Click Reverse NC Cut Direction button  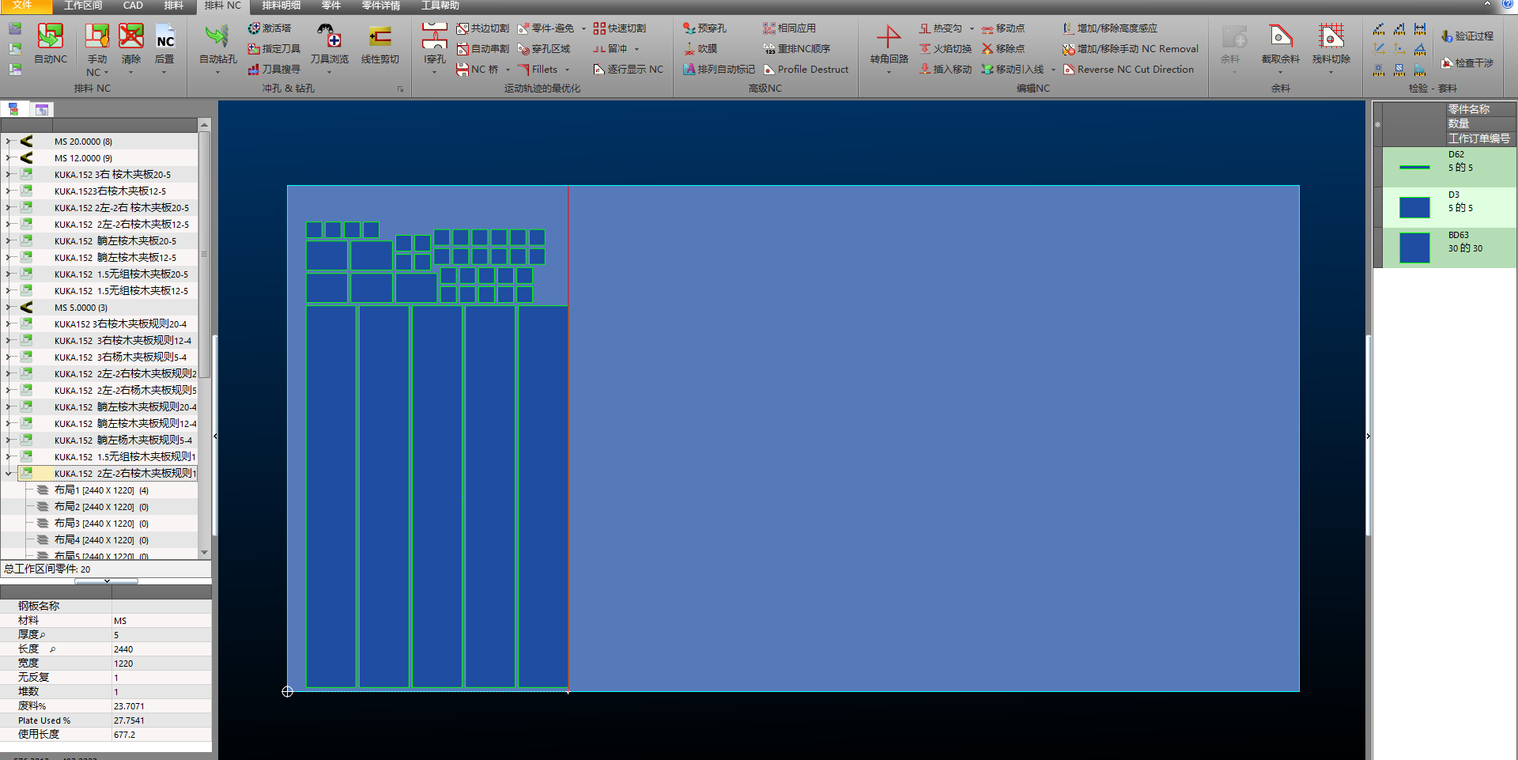1129,70
